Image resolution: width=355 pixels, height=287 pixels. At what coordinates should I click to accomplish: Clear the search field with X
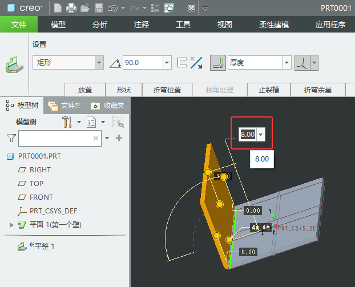coord(96,138)
